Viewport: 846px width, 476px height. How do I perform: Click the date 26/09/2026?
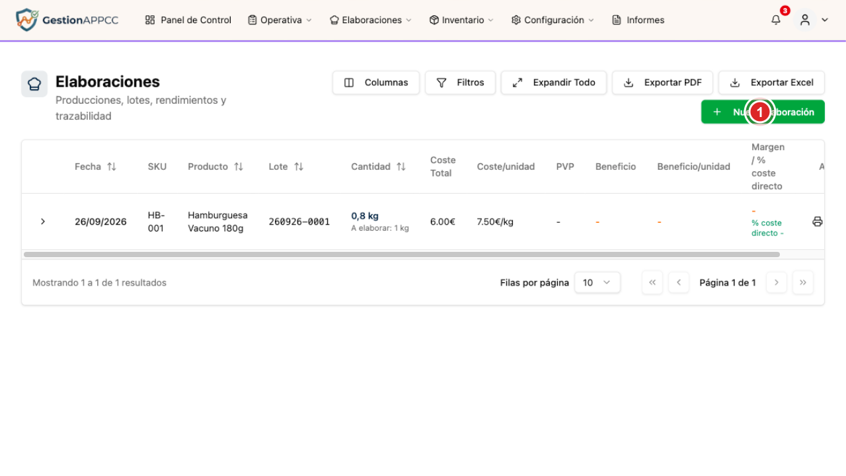pos(100,221)
